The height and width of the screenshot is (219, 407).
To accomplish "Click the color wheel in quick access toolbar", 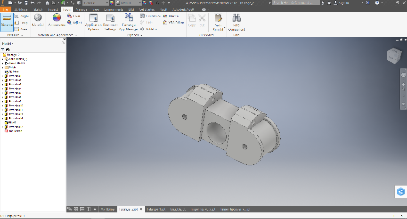I will click(112, 3).
